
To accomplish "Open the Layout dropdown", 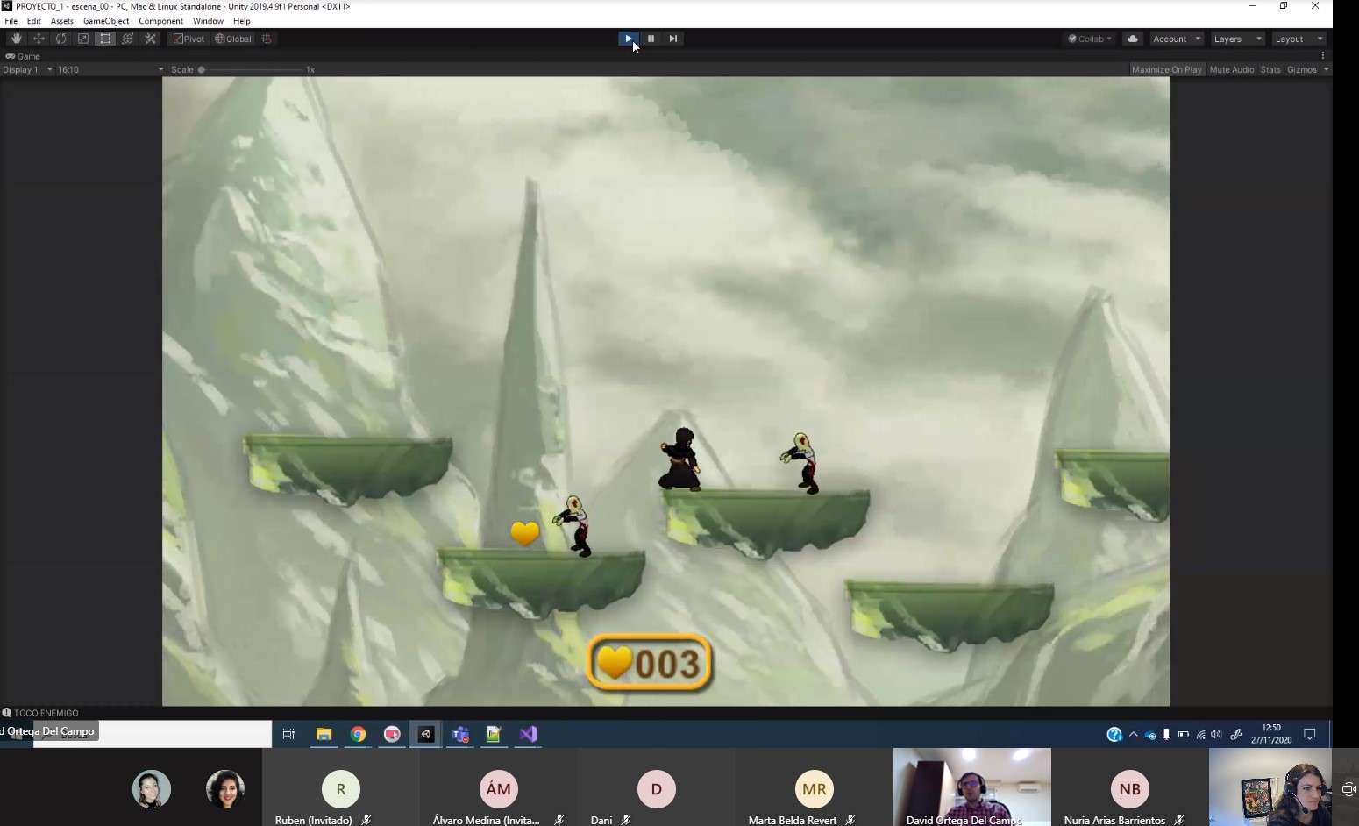I will (x=1299, y=39).
